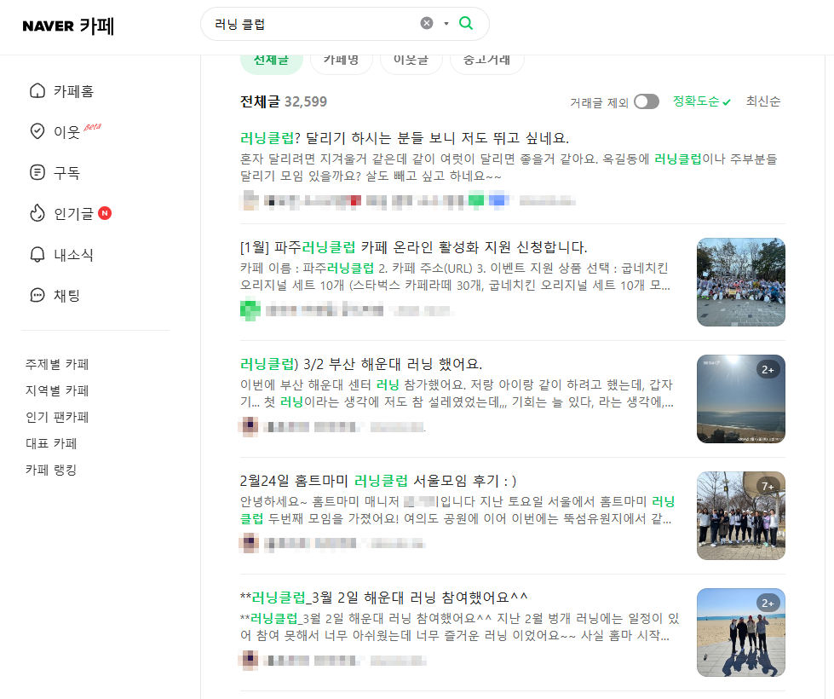Switch to the 카페명 tab
Image resolution: width=834 pixels, height=699 pixels.
click(x=341, y=61)
